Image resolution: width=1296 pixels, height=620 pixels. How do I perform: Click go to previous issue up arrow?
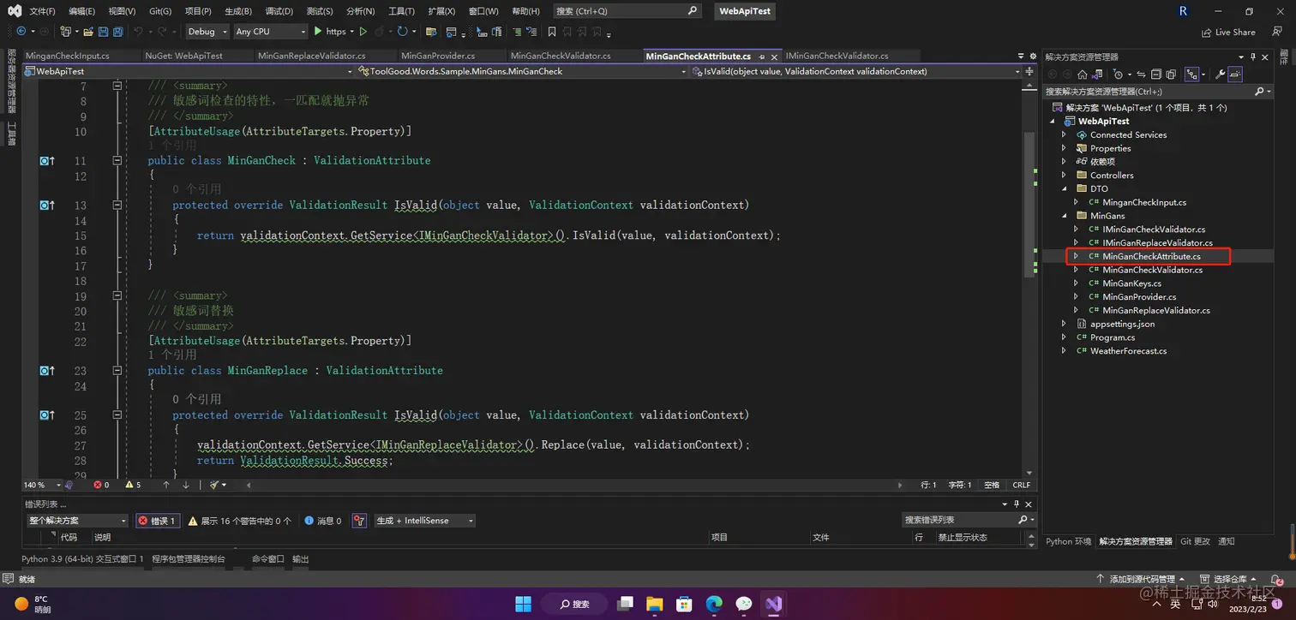tap(166, 485)
